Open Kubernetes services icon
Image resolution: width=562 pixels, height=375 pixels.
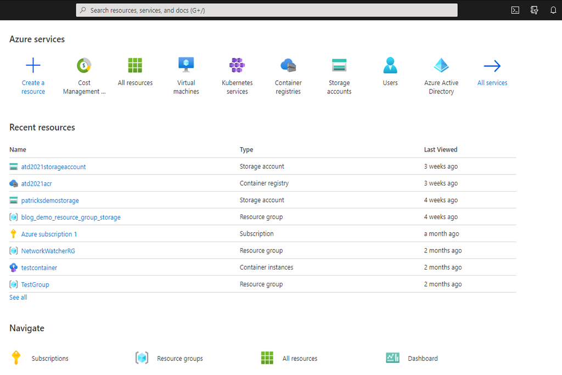tap(237, 65)
